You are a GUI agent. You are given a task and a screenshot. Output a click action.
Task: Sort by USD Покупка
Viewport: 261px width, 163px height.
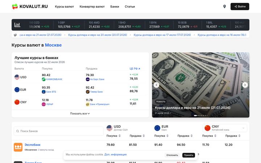click(x=113, y=136)
